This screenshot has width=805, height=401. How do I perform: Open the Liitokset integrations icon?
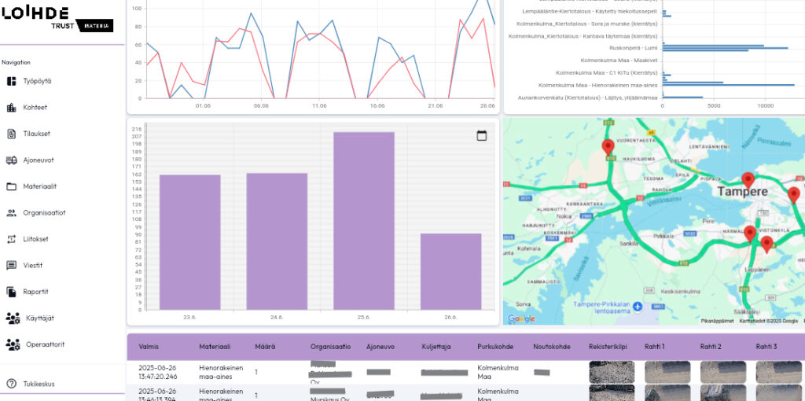point(11,239)
